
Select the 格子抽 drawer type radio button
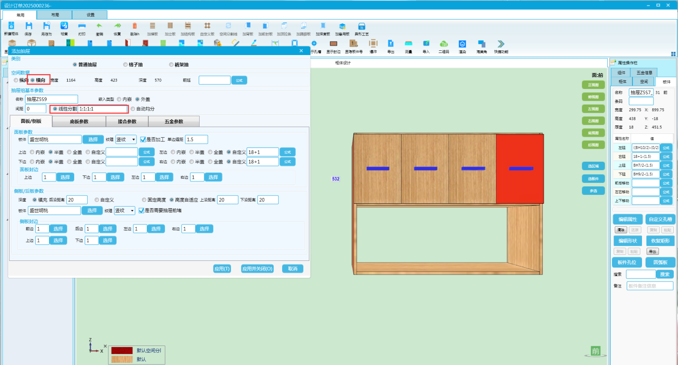coord(125,65)
